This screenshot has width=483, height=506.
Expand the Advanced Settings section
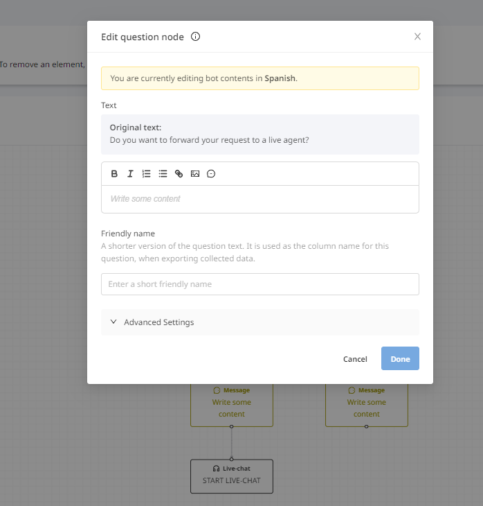260,322
